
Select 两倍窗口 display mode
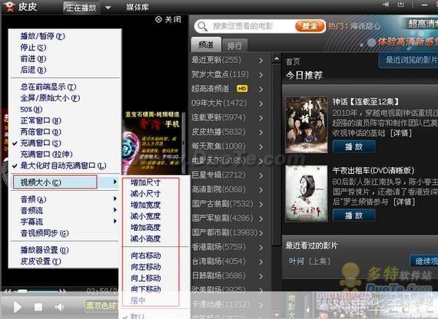click(x=41, y=132)
